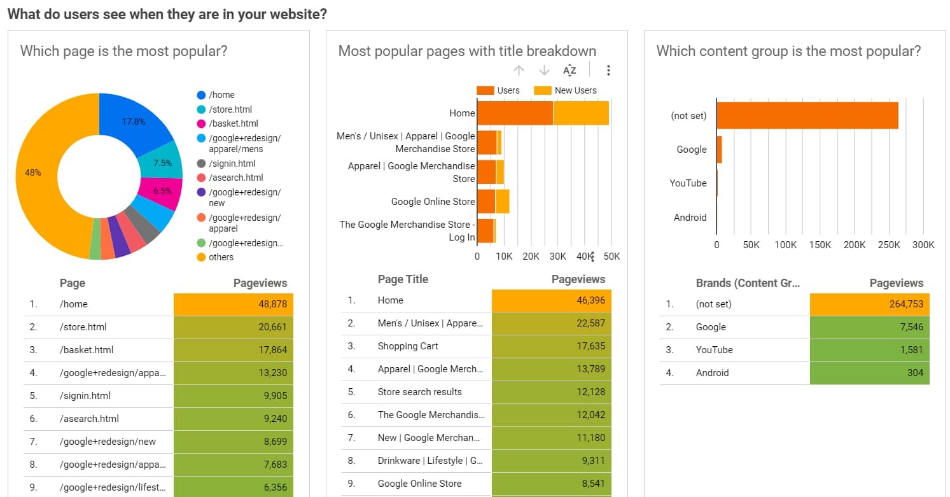This screenshot has height=497, width=950.
Task: Click the pink /basket.html legend dot
Action: pyautogui.click(x=201, y=123)
